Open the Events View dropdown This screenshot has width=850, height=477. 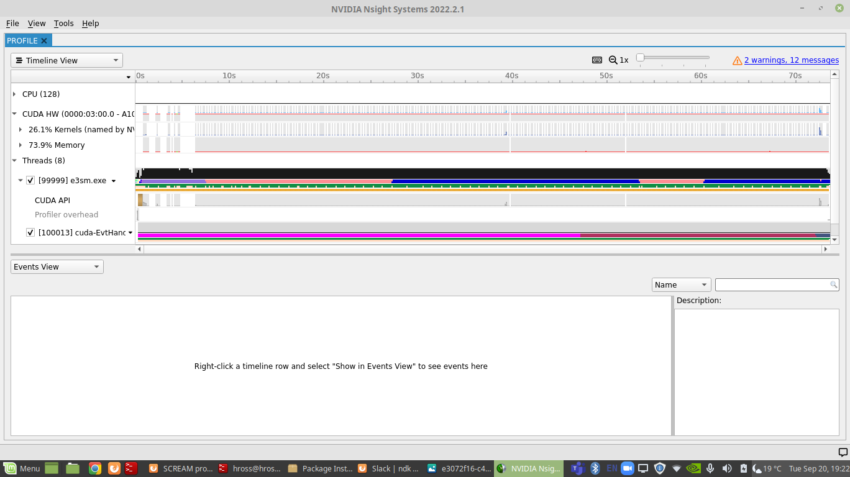click(57, 266)
